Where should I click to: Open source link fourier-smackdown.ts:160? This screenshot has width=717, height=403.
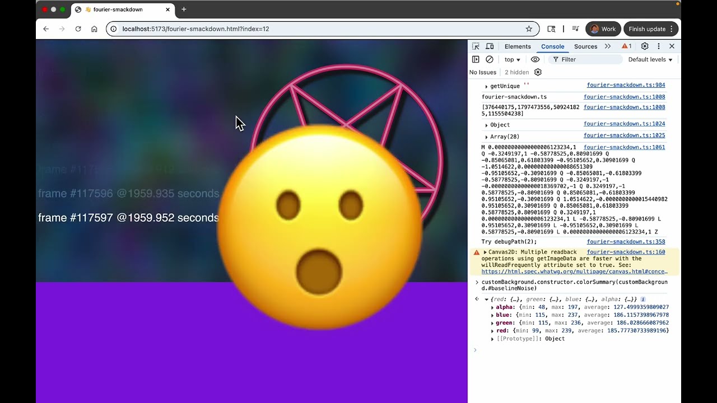[x=626, y=252]
